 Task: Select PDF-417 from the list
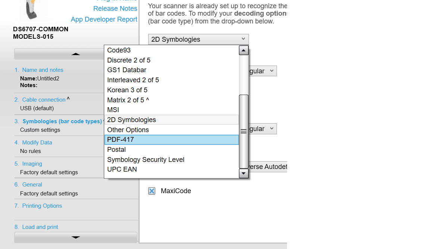coord(172,140)
